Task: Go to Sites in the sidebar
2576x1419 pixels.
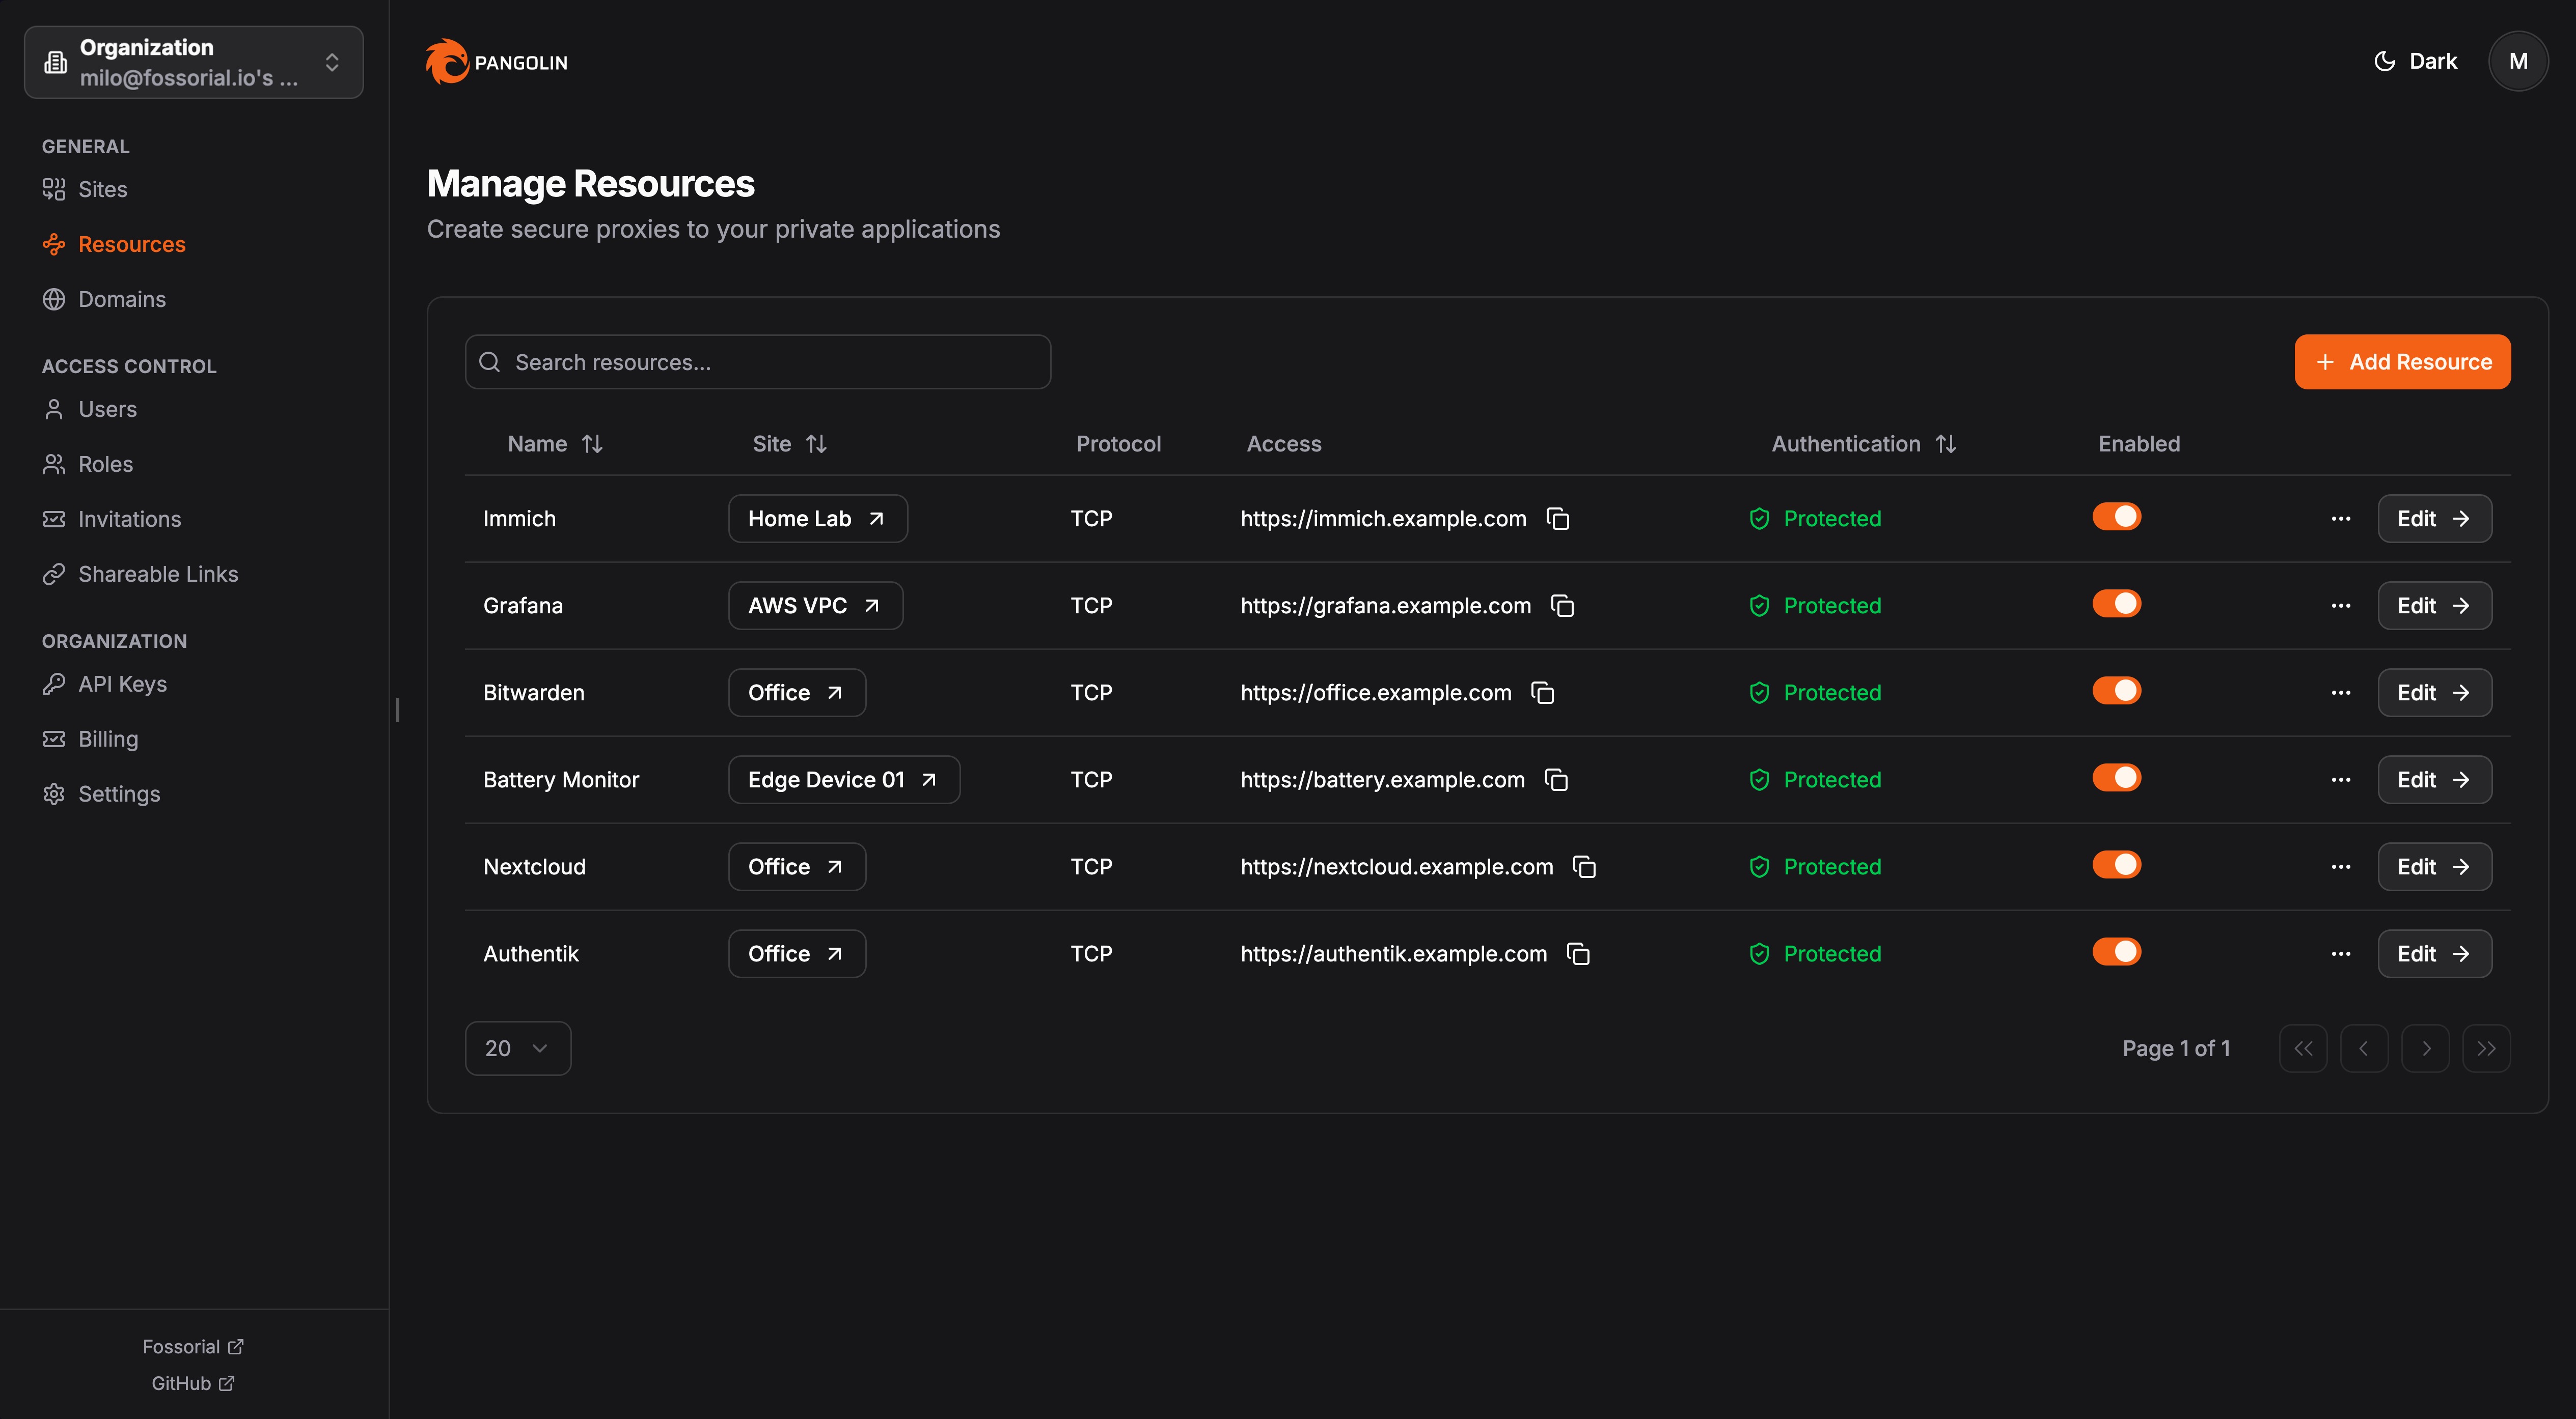Action: pyautogui.click(x=102, y=189)
